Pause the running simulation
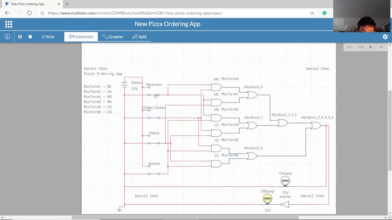Screen dimensions: 392x220 pyautogui.click(x=20, y=37)
